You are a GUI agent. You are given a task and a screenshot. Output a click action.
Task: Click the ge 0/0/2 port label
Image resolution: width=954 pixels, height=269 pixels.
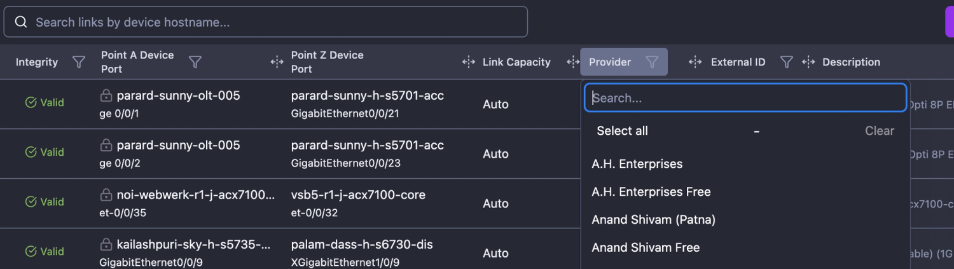click(120, 163)
